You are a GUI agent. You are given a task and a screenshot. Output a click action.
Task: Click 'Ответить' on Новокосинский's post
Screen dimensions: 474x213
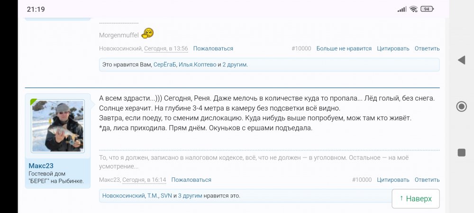[427, 48]
